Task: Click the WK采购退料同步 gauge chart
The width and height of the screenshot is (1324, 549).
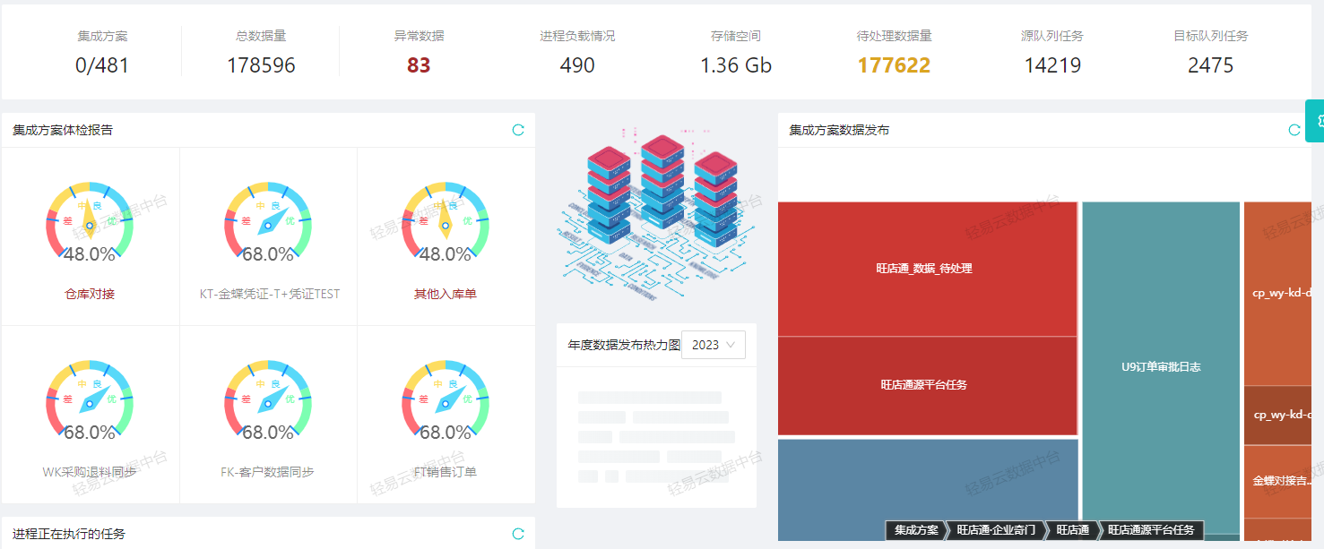Action: [x=90, y=401]
